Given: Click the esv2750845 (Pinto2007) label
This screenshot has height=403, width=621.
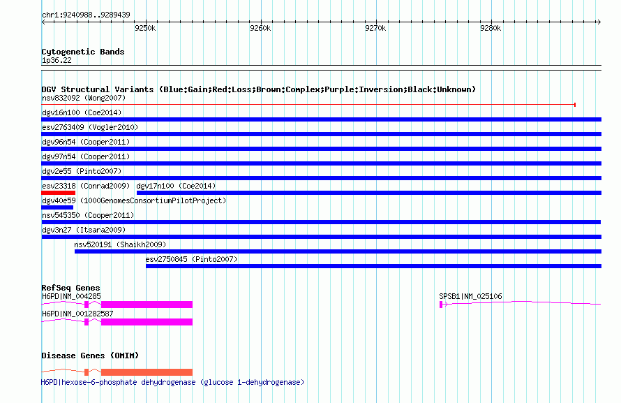Looking at the screenshot, I should pos(191,259).
